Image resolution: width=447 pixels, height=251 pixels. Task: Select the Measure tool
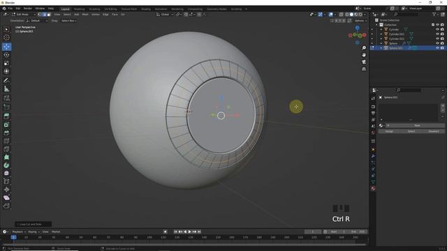pyautogui.click(x=6, y=89)
